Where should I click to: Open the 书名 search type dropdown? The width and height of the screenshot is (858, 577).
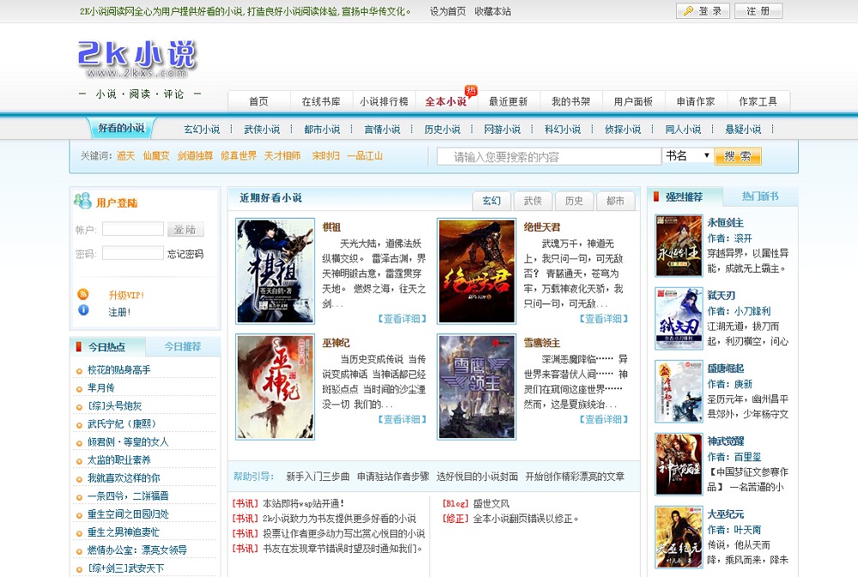click(x=687, y=156)
